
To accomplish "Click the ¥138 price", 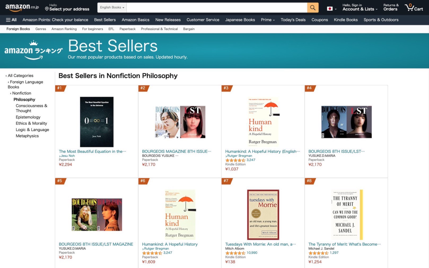I will pyautogui.click(x=231, y=262).
